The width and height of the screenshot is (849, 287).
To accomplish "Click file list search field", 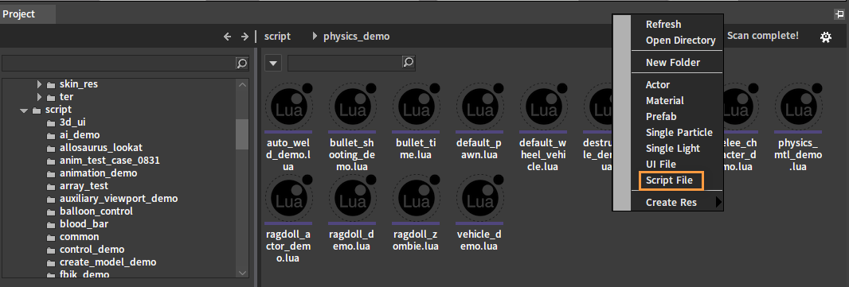I will [345, 63].
